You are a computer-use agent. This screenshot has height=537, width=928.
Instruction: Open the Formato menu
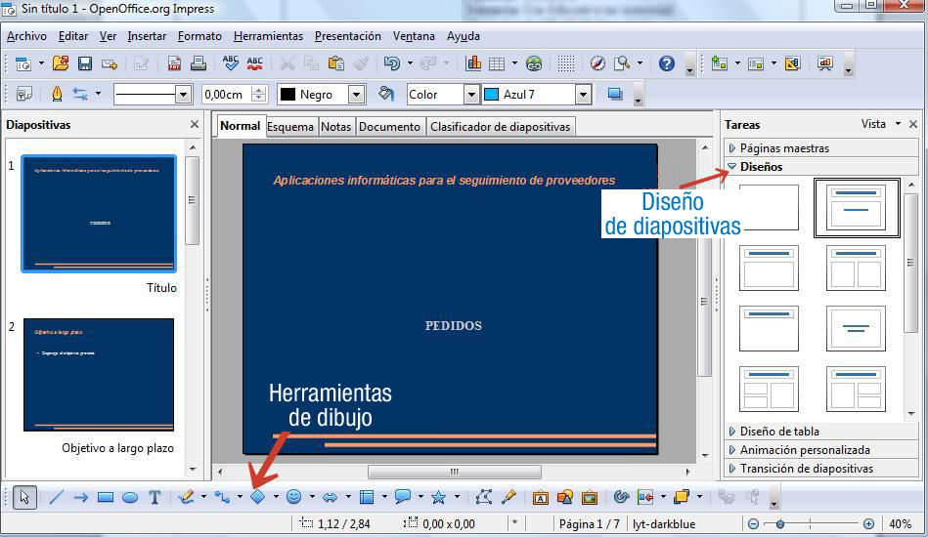199,36
